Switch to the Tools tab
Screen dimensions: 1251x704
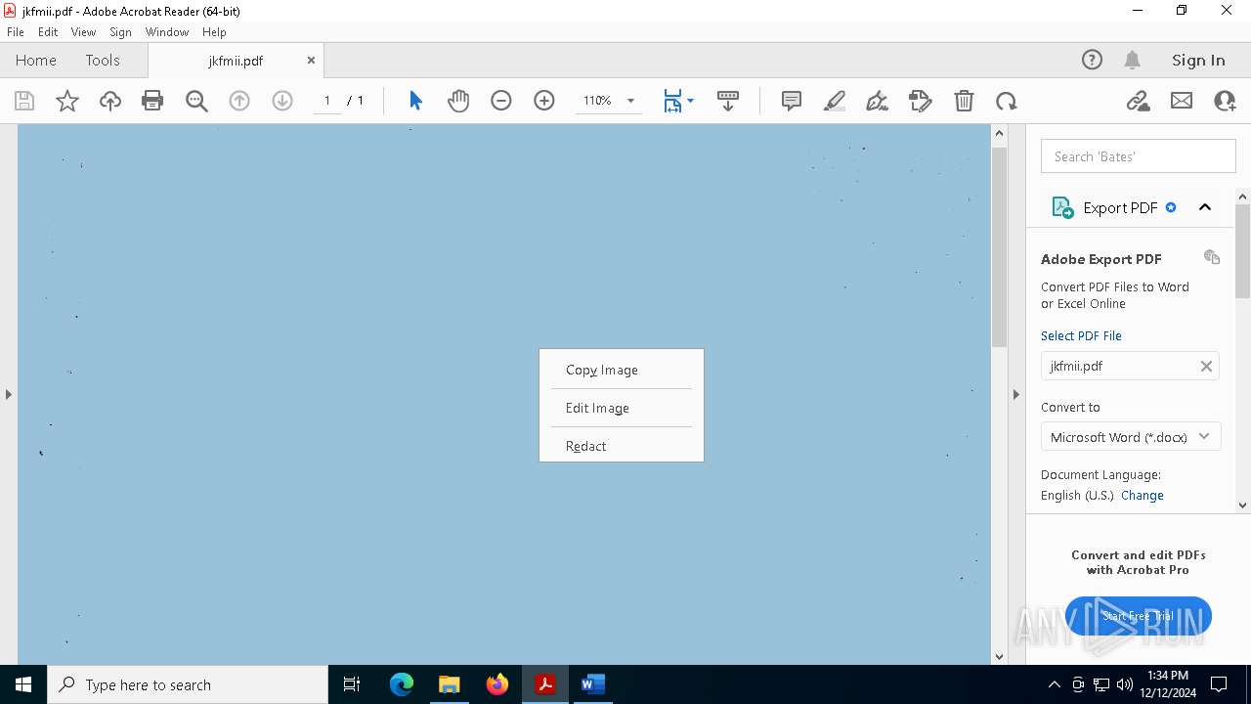pos(103,60)
